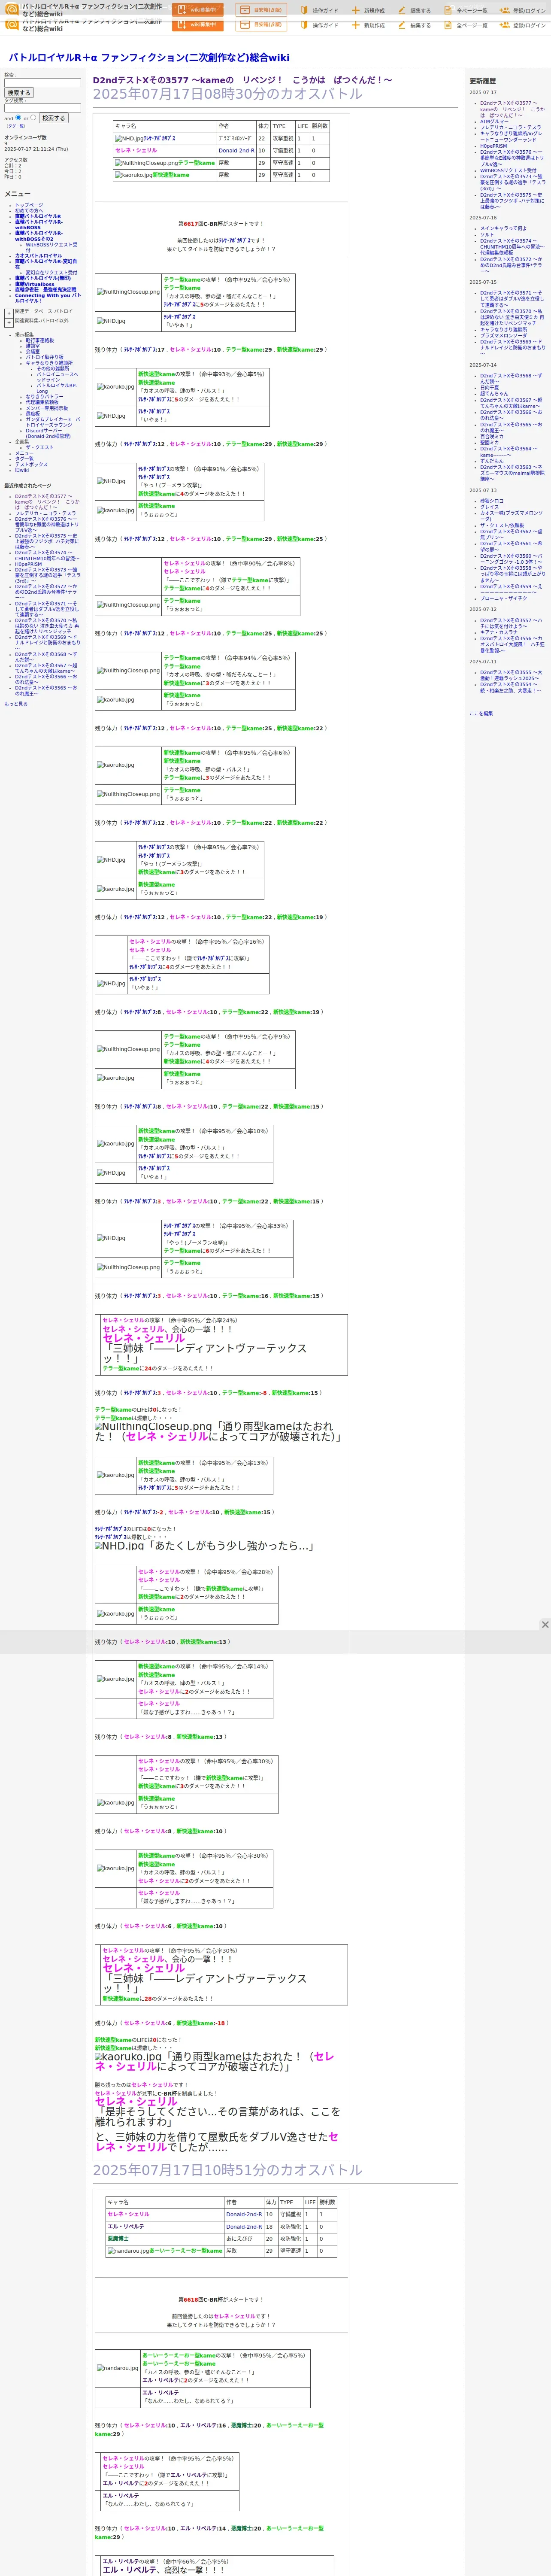Open 聖園ミカ history link

(489, 442)
